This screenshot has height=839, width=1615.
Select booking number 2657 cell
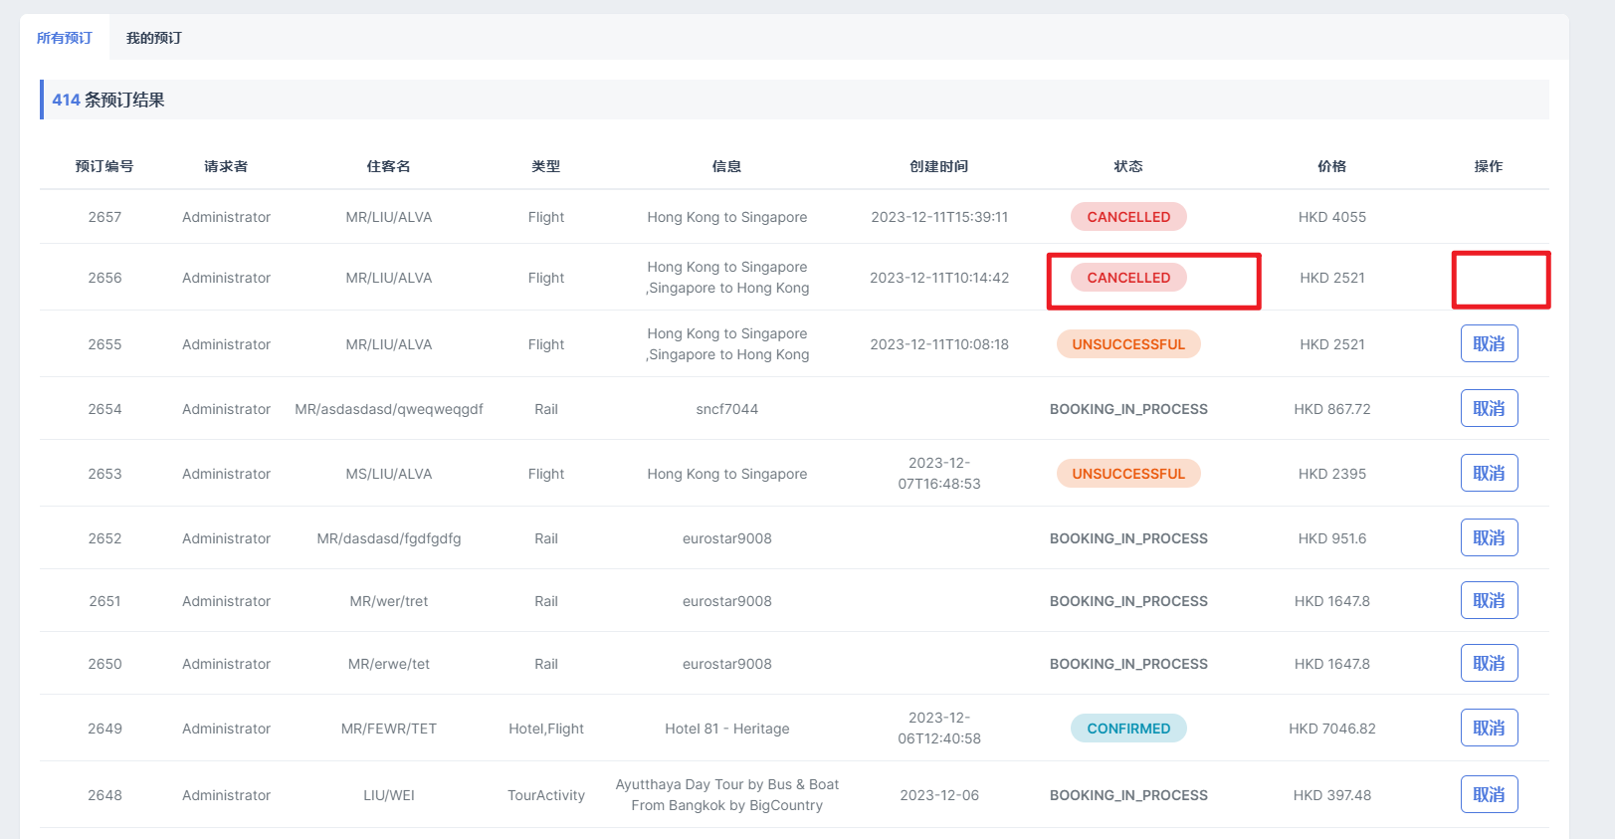click(x=104, y=217)
